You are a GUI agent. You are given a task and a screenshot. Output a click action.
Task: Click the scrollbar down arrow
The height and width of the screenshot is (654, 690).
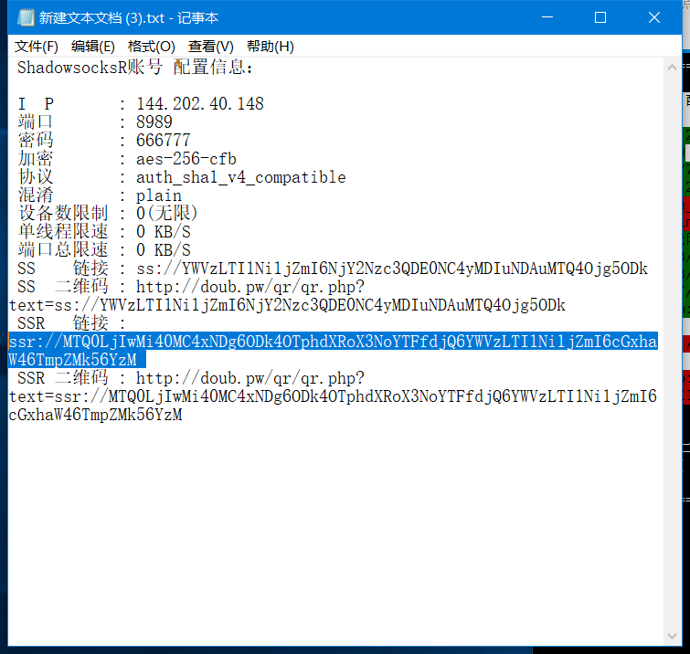[x=672, y=636]
